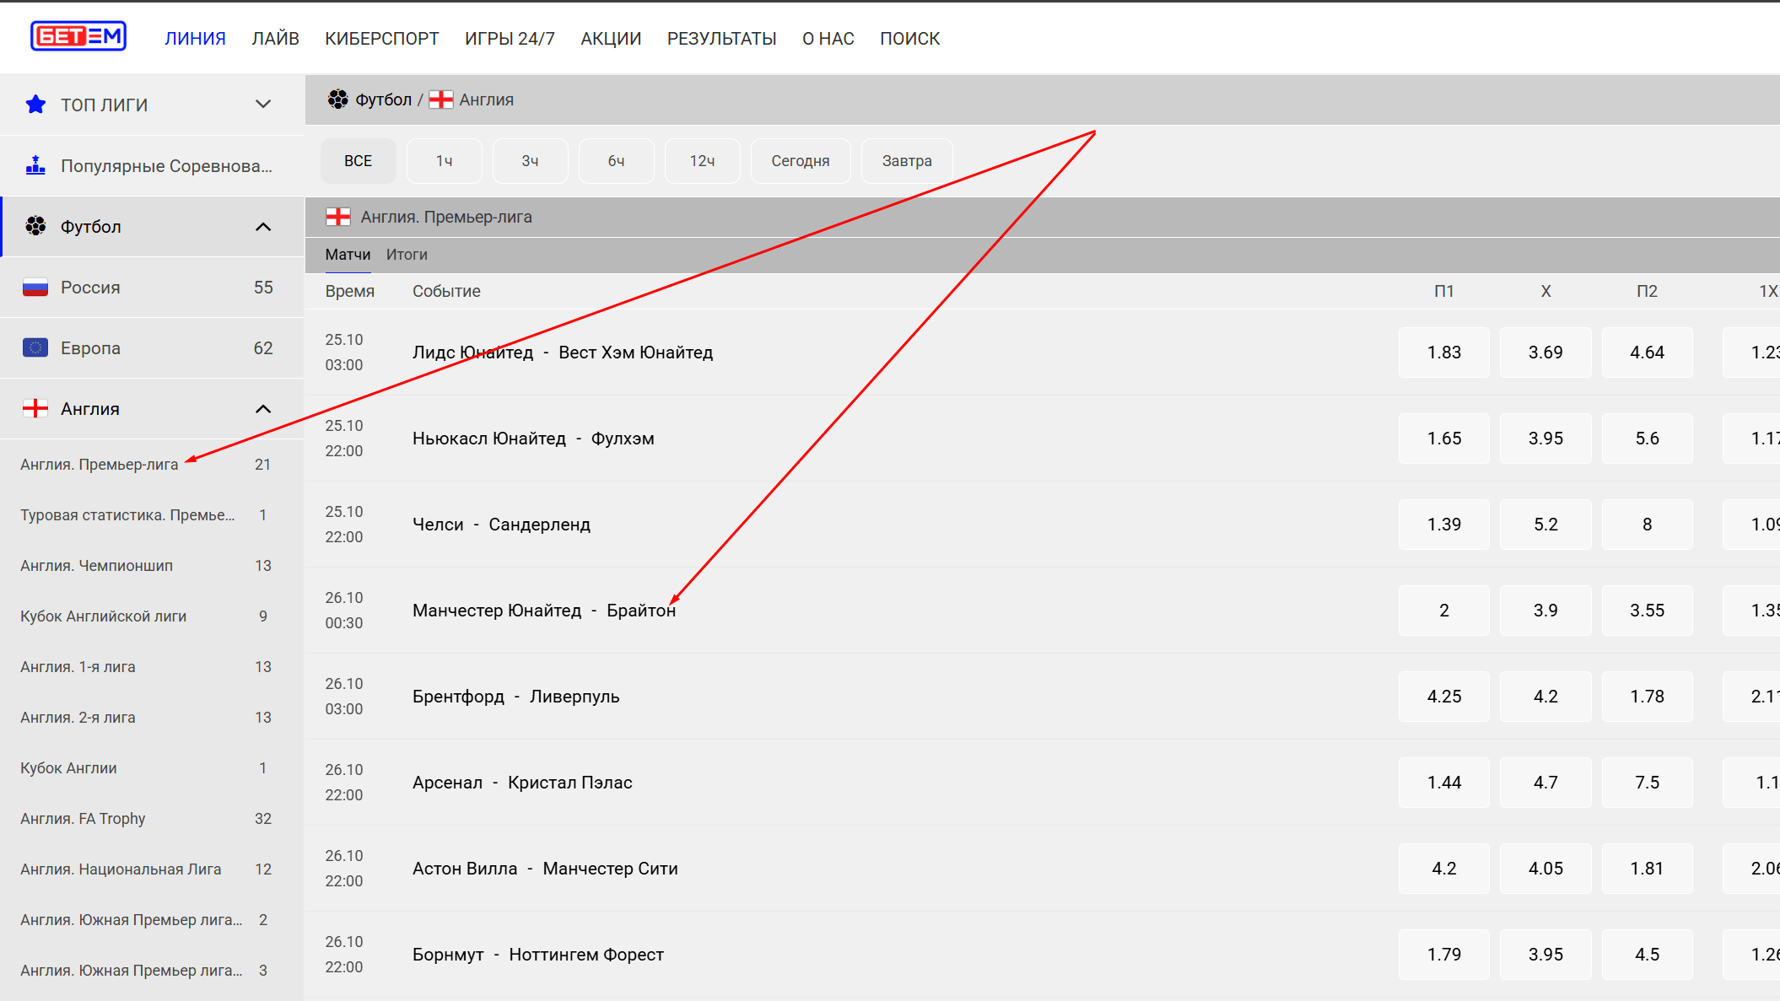Image resolution: width=1780 pixels, height=1001 pixels.
Task: Click the BETEM logo
Action: pos(78,36)
